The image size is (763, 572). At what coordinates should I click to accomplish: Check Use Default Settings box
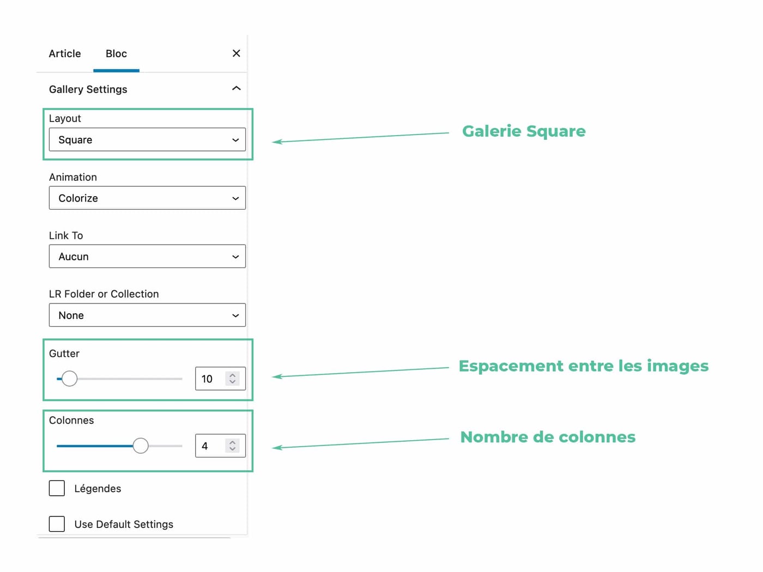coord(57,524)
